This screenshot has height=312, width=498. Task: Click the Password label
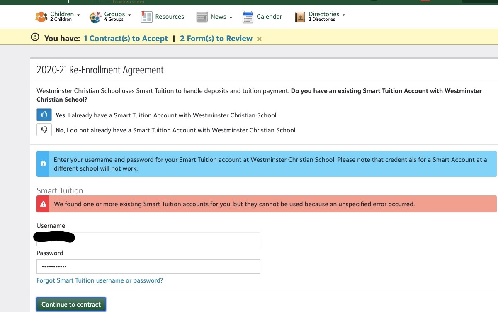tap(50, 253)
